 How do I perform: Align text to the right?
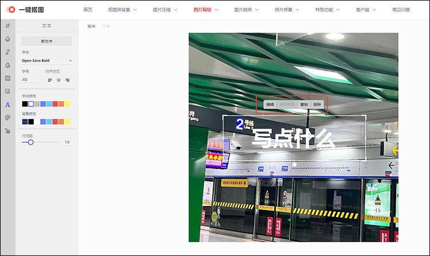[x=68, y=80]
